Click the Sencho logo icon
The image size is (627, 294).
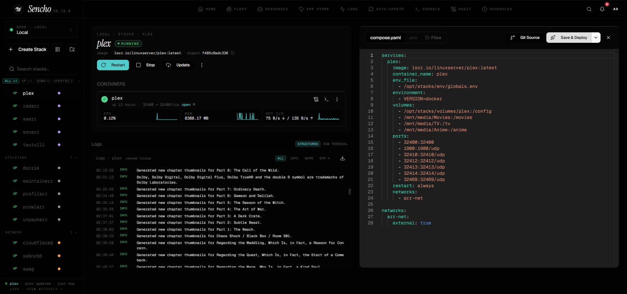coord(18,9)
